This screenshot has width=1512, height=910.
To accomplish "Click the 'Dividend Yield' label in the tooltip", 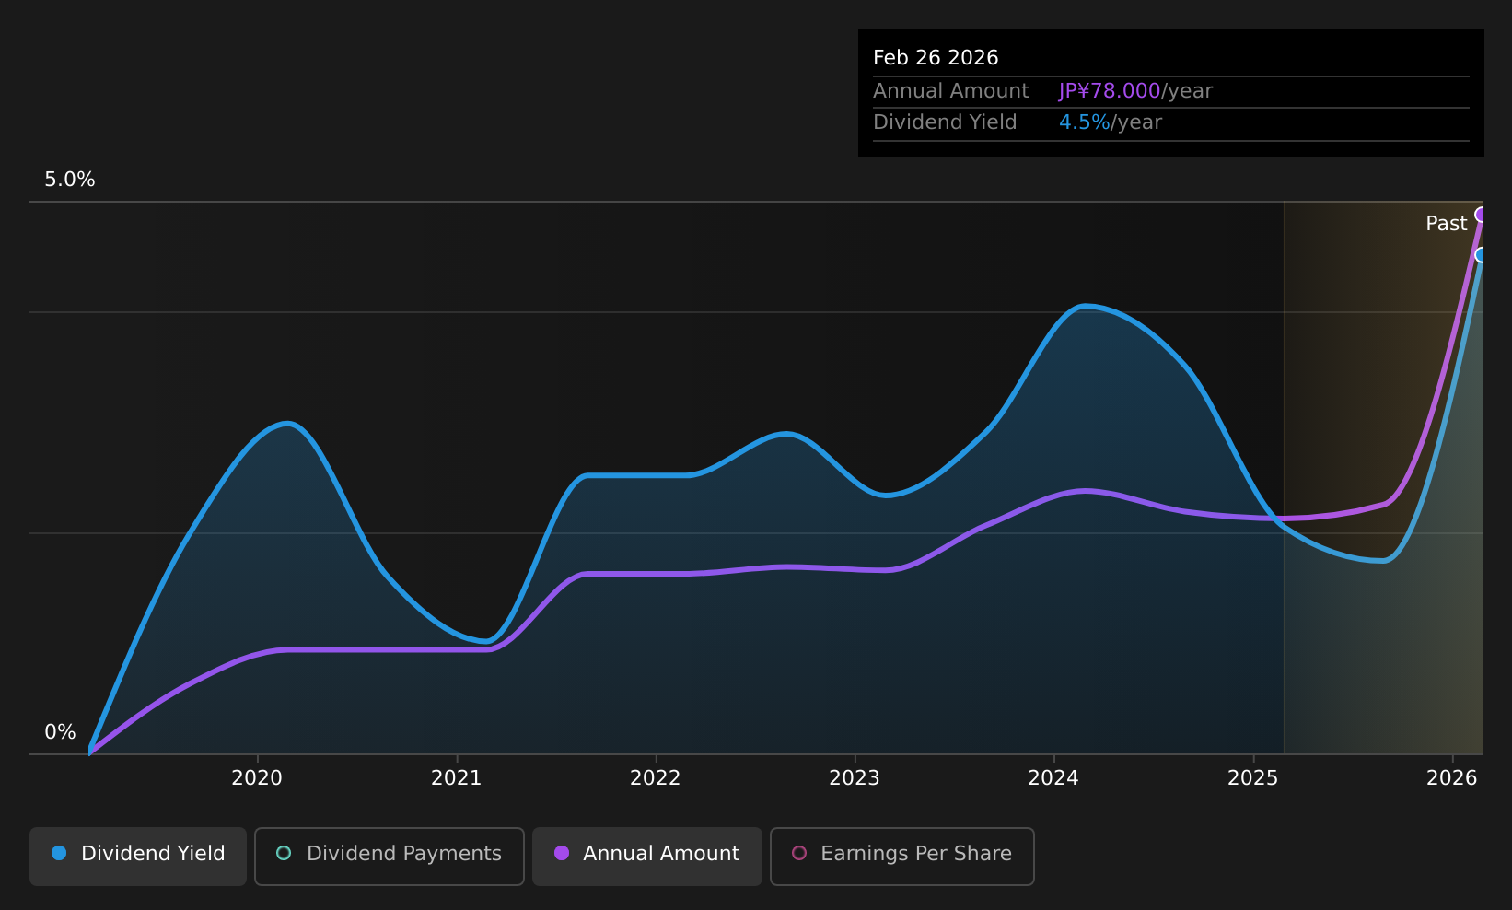I will (x=945, y=122).
